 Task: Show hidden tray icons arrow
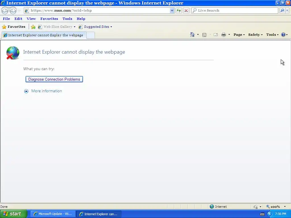point(270,214)
